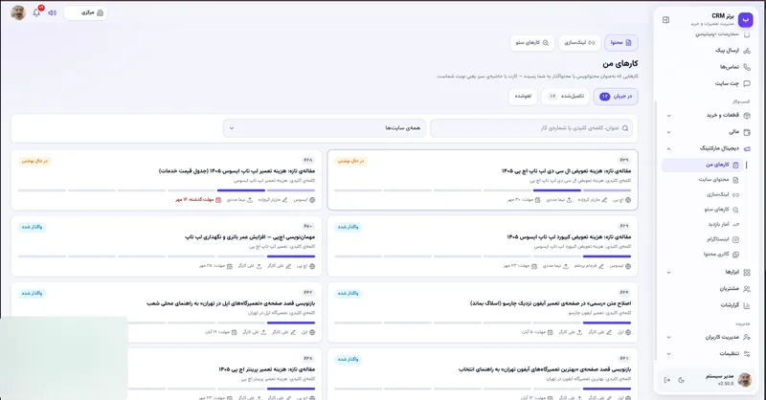The image size is (766, 400).
Task: Click در حال نوشتن badge on LCD card
Action: tap(351, 161)
